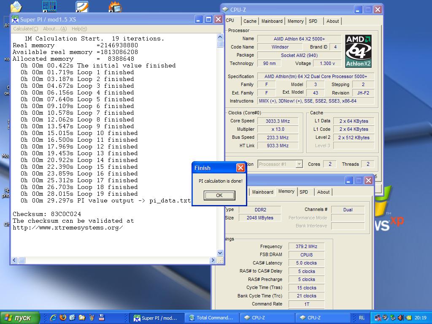This screenshot has width=432, height=324.
Task: Switch to Mainboard tab in top CPU-Z
Action: [x=272, y=21]
